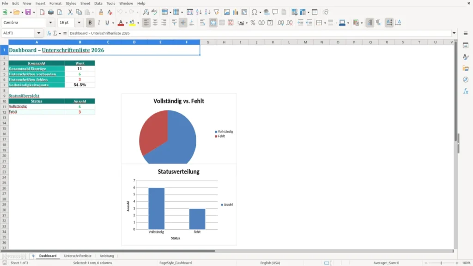Open the Borders dropdown arrow

coord(325,23)
